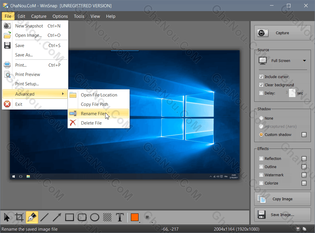Viewport: 315px width, 233px height.
Task: Select the Pen drawing tool
Action: [x=32, y=217]
